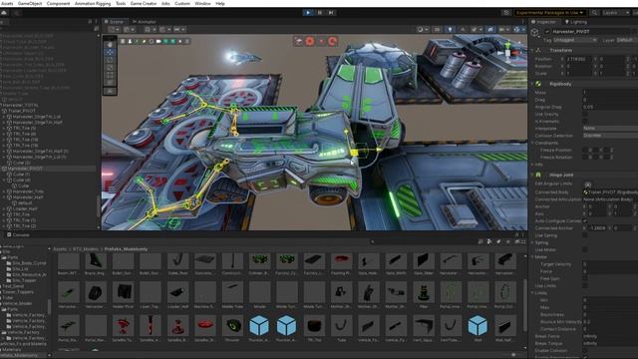Screen dimensions: 638x359
Task: Select the Move tool in the scene toolbar
Action: [110, 52]
